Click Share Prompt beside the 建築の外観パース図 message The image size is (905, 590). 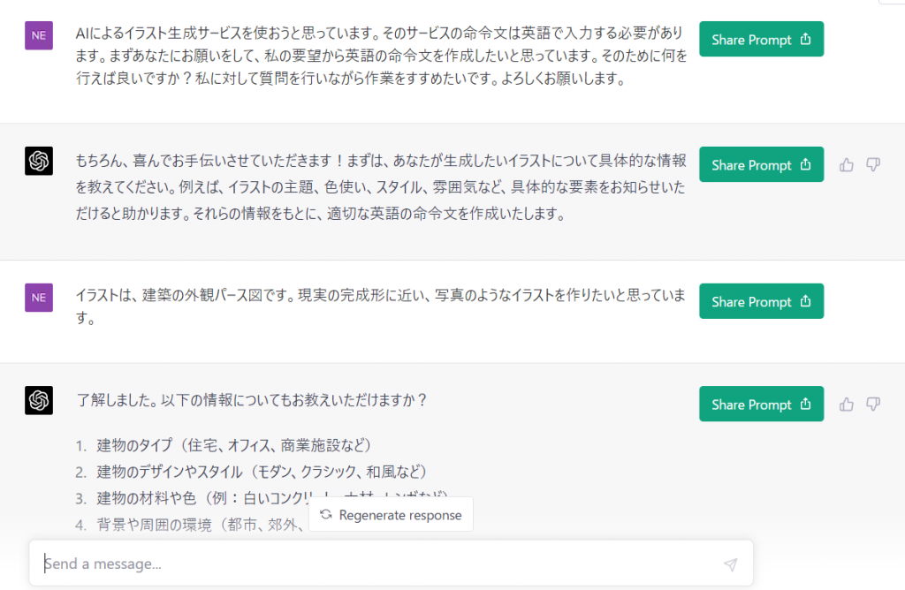coord(761,301)
